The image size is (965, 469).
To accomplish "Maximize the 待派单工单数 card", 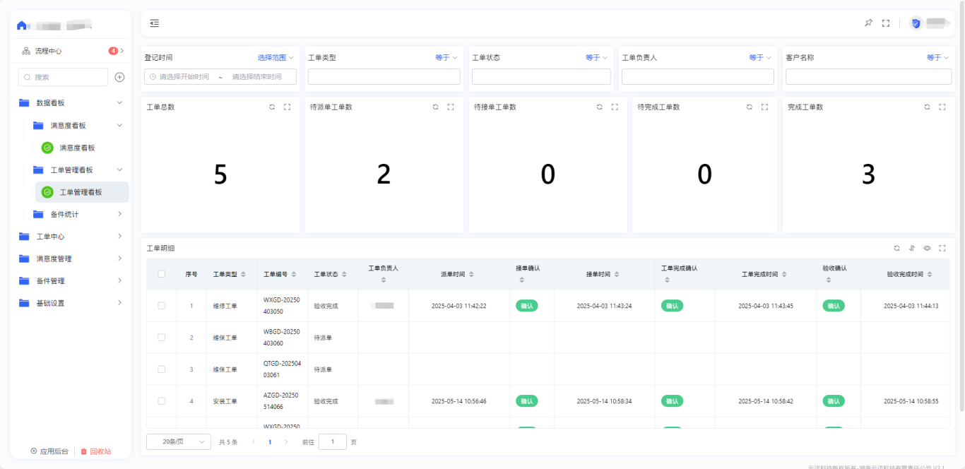I will coord(451,107).
